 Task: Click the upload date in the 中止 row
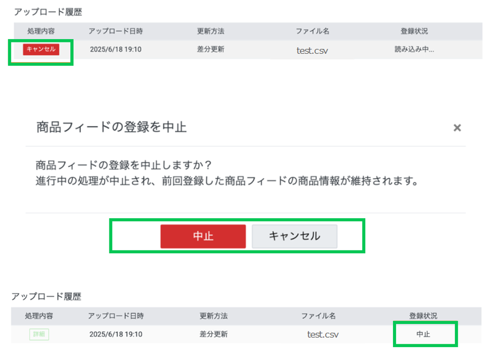pos(116,334)
